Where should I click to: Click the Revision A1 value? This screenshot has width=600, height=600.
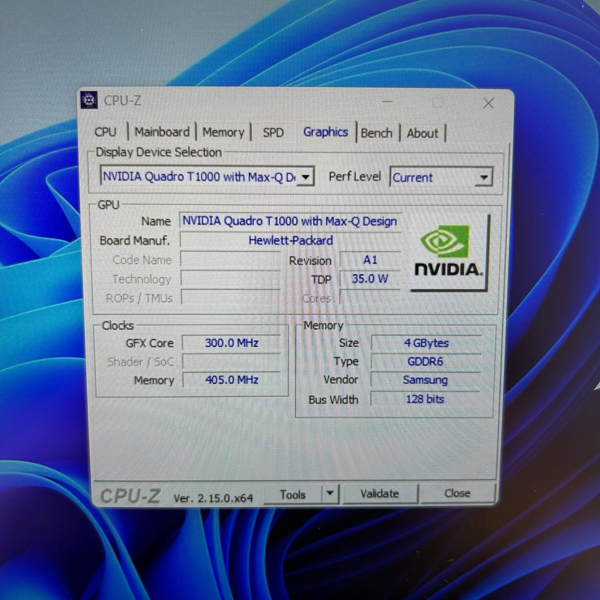(370, 260)
